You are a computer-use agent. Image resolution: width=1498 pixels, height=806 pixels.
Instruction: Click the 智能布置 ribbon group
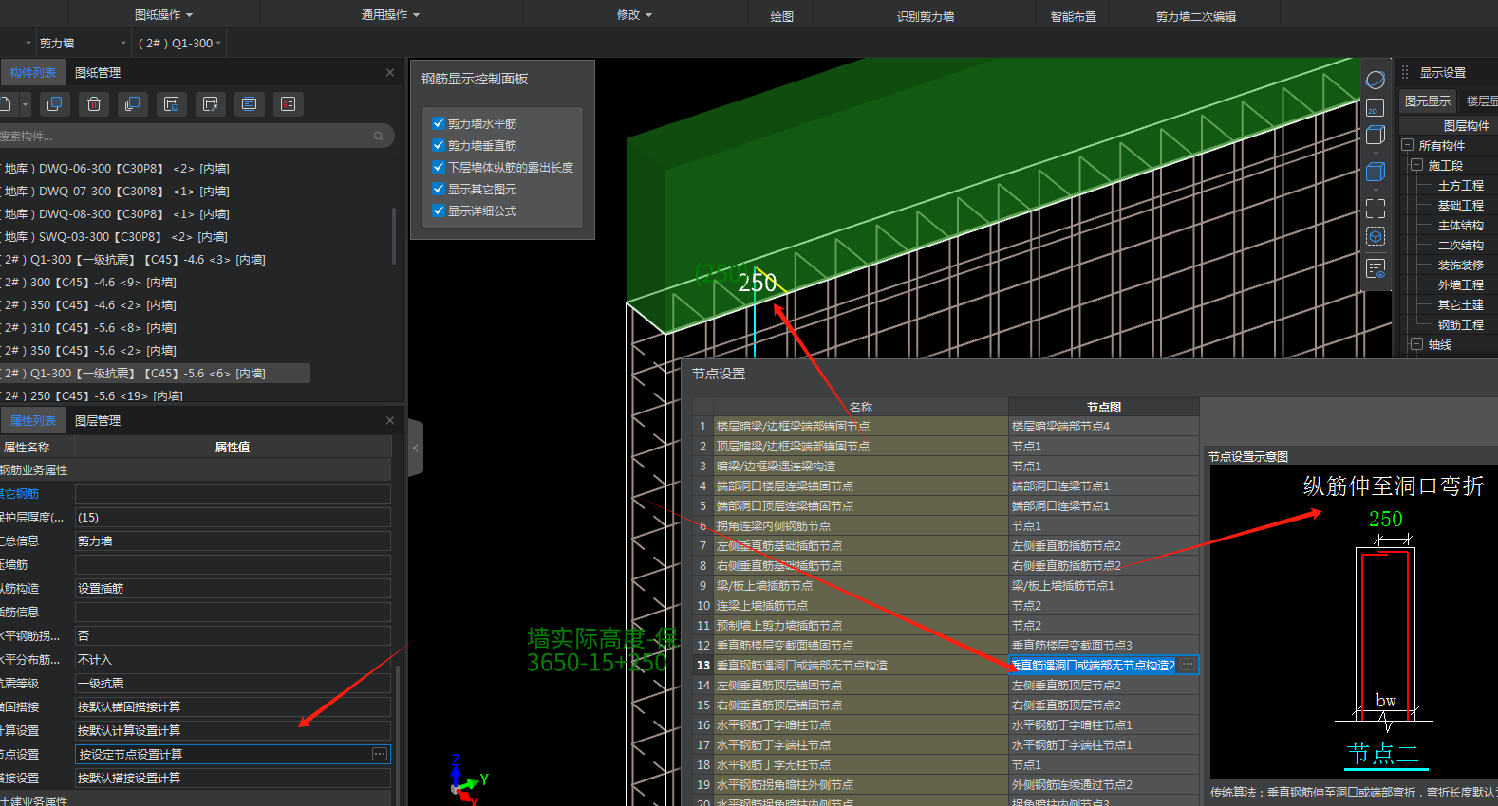[1074, 16]
